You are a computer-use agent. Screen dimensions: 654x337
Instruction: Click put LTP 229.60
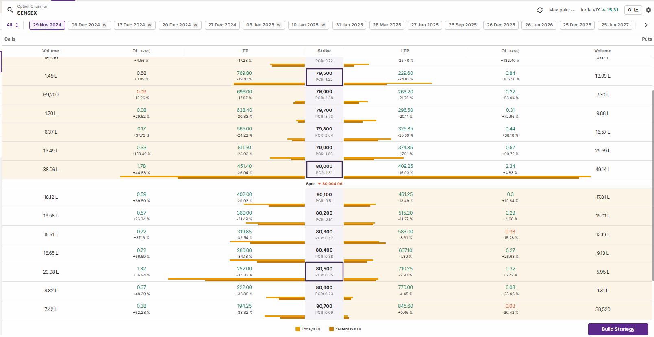406,73
